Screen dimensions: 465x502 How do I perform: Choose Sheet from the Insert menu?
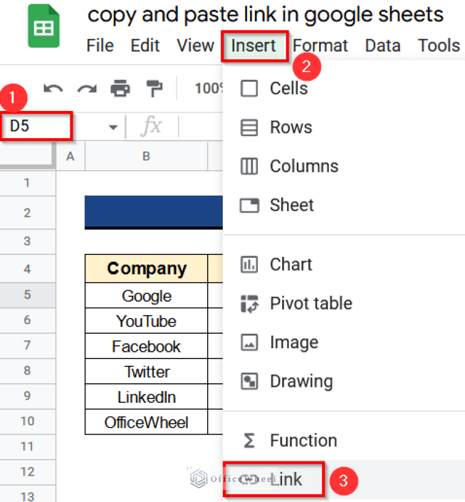pos(291,205)
